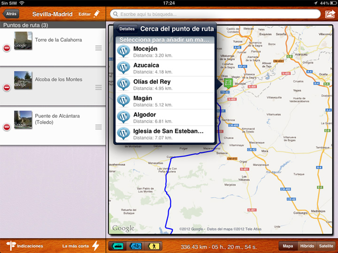
Task: Tap the share icon at top right
Action: point(329,14)
